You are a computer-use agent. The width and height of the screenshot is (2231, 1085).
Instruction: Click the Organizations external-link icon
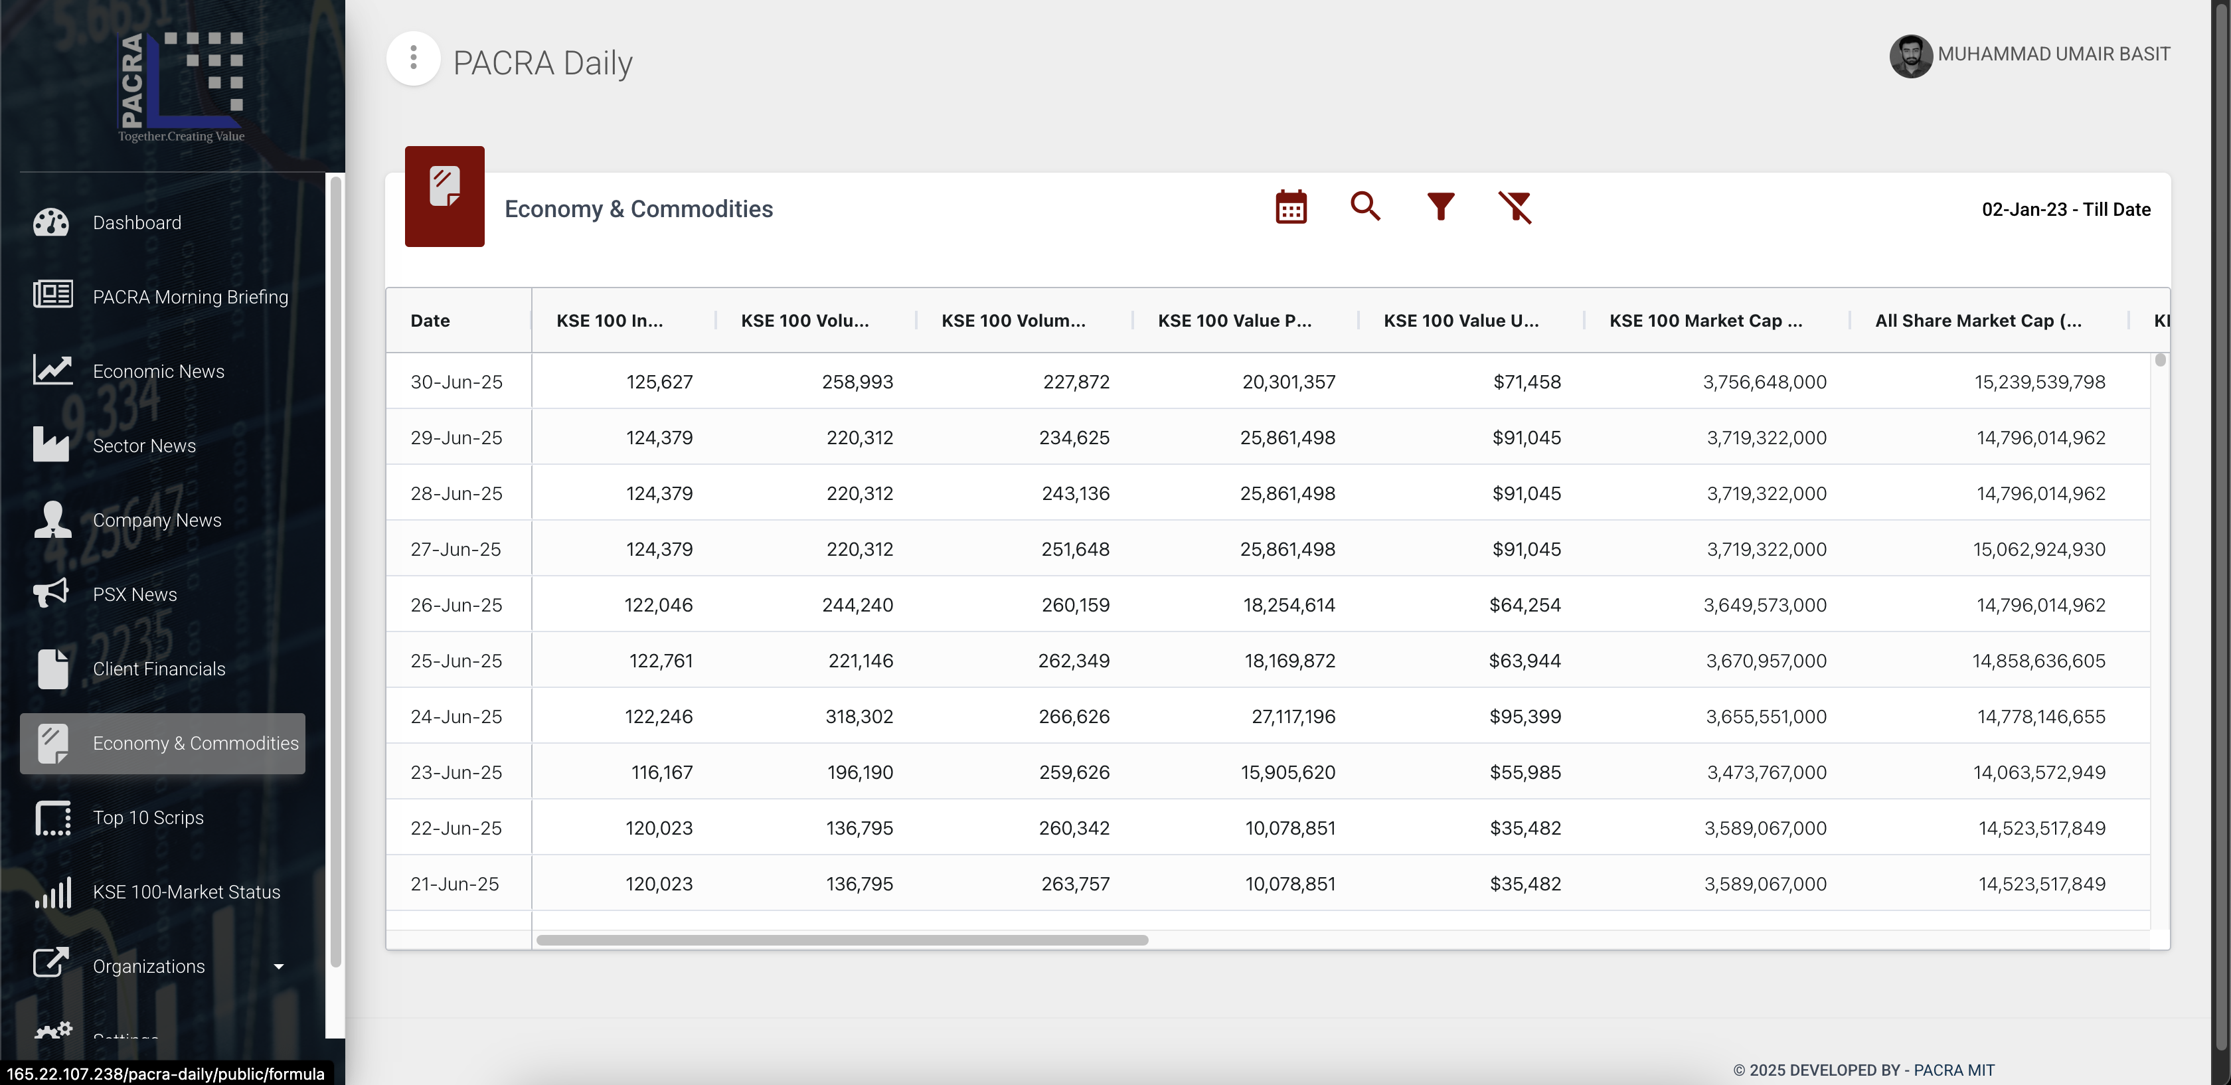(51, 963)
